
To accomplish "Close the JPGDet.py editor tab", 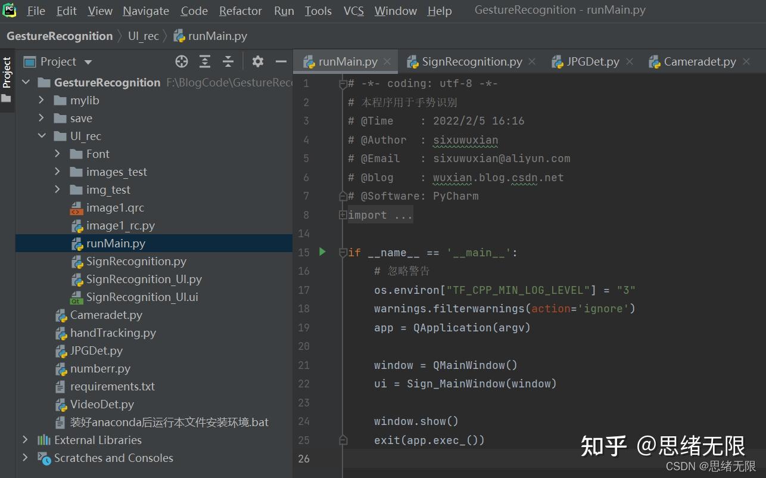I will pyautogui.click(x=629, y=61).
